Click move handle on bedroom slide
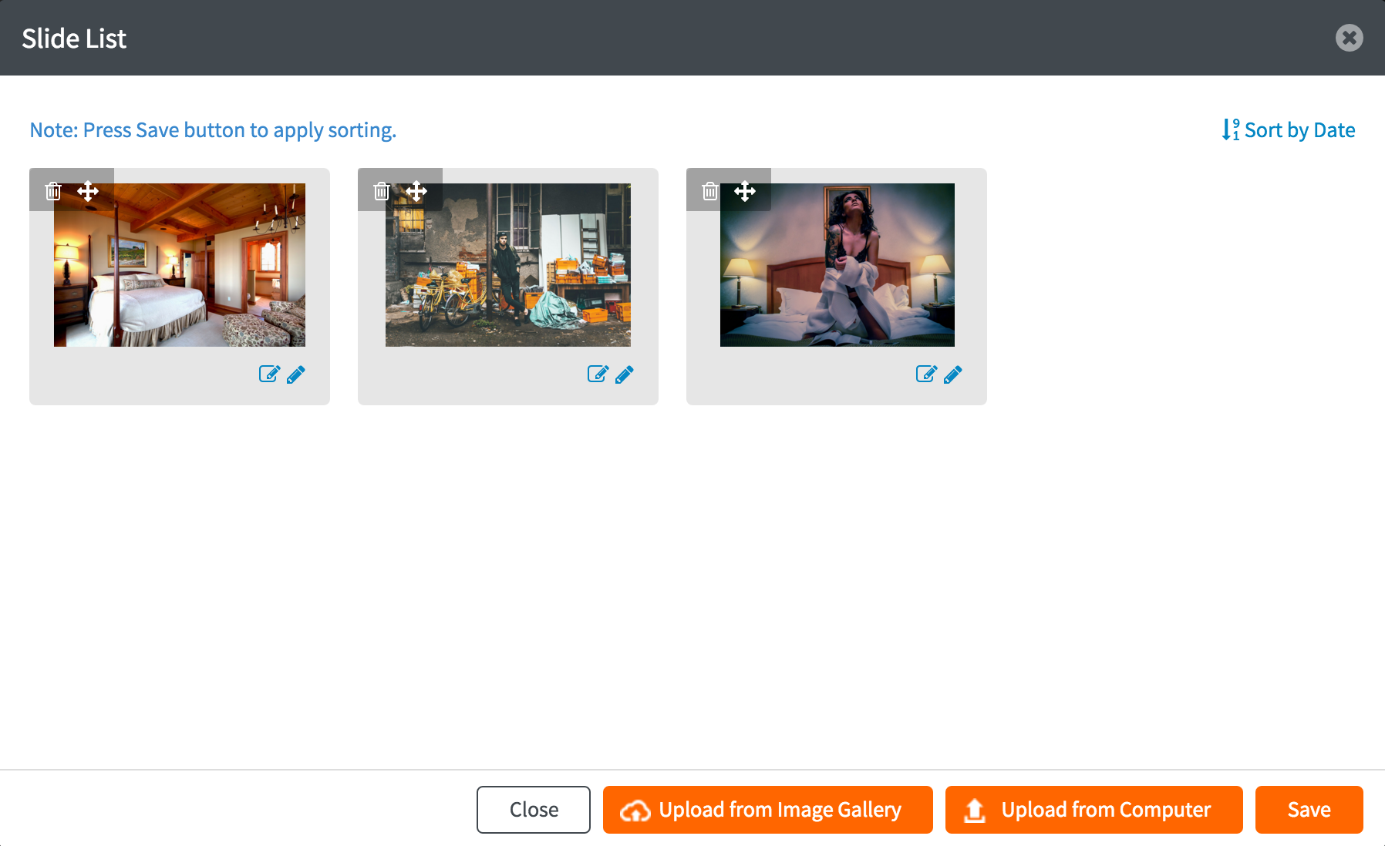 (88, 191)
